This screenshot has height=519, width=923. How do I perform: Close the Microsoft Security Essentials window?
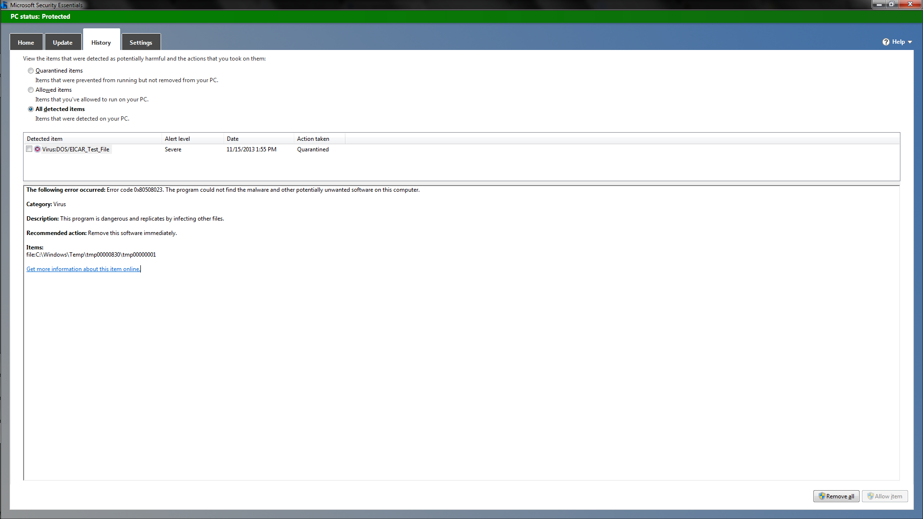910,4
